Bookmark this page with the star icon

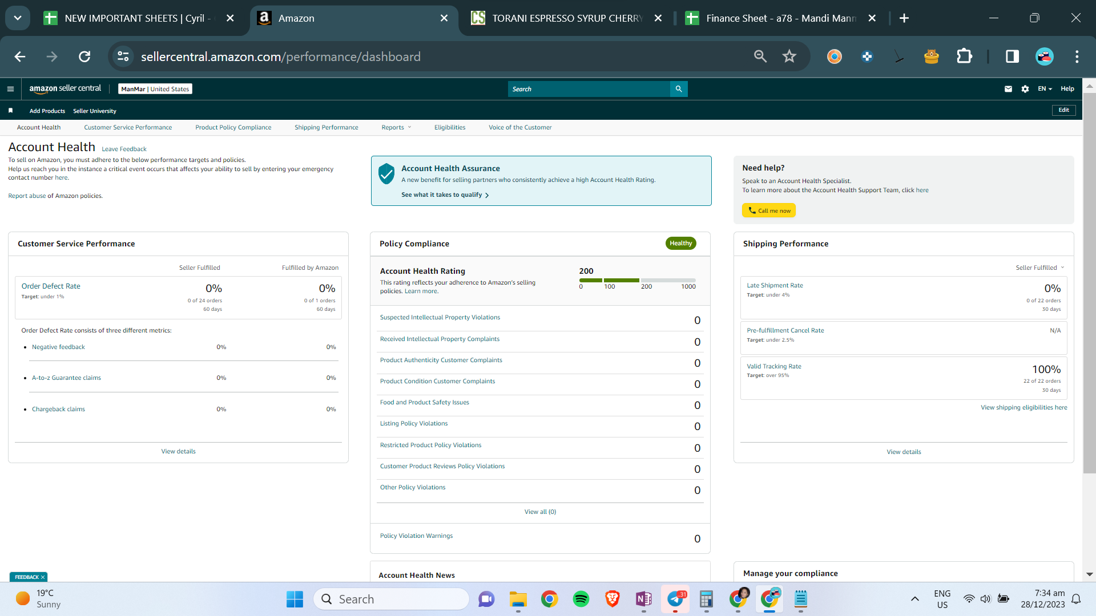[x=789, y=56]
